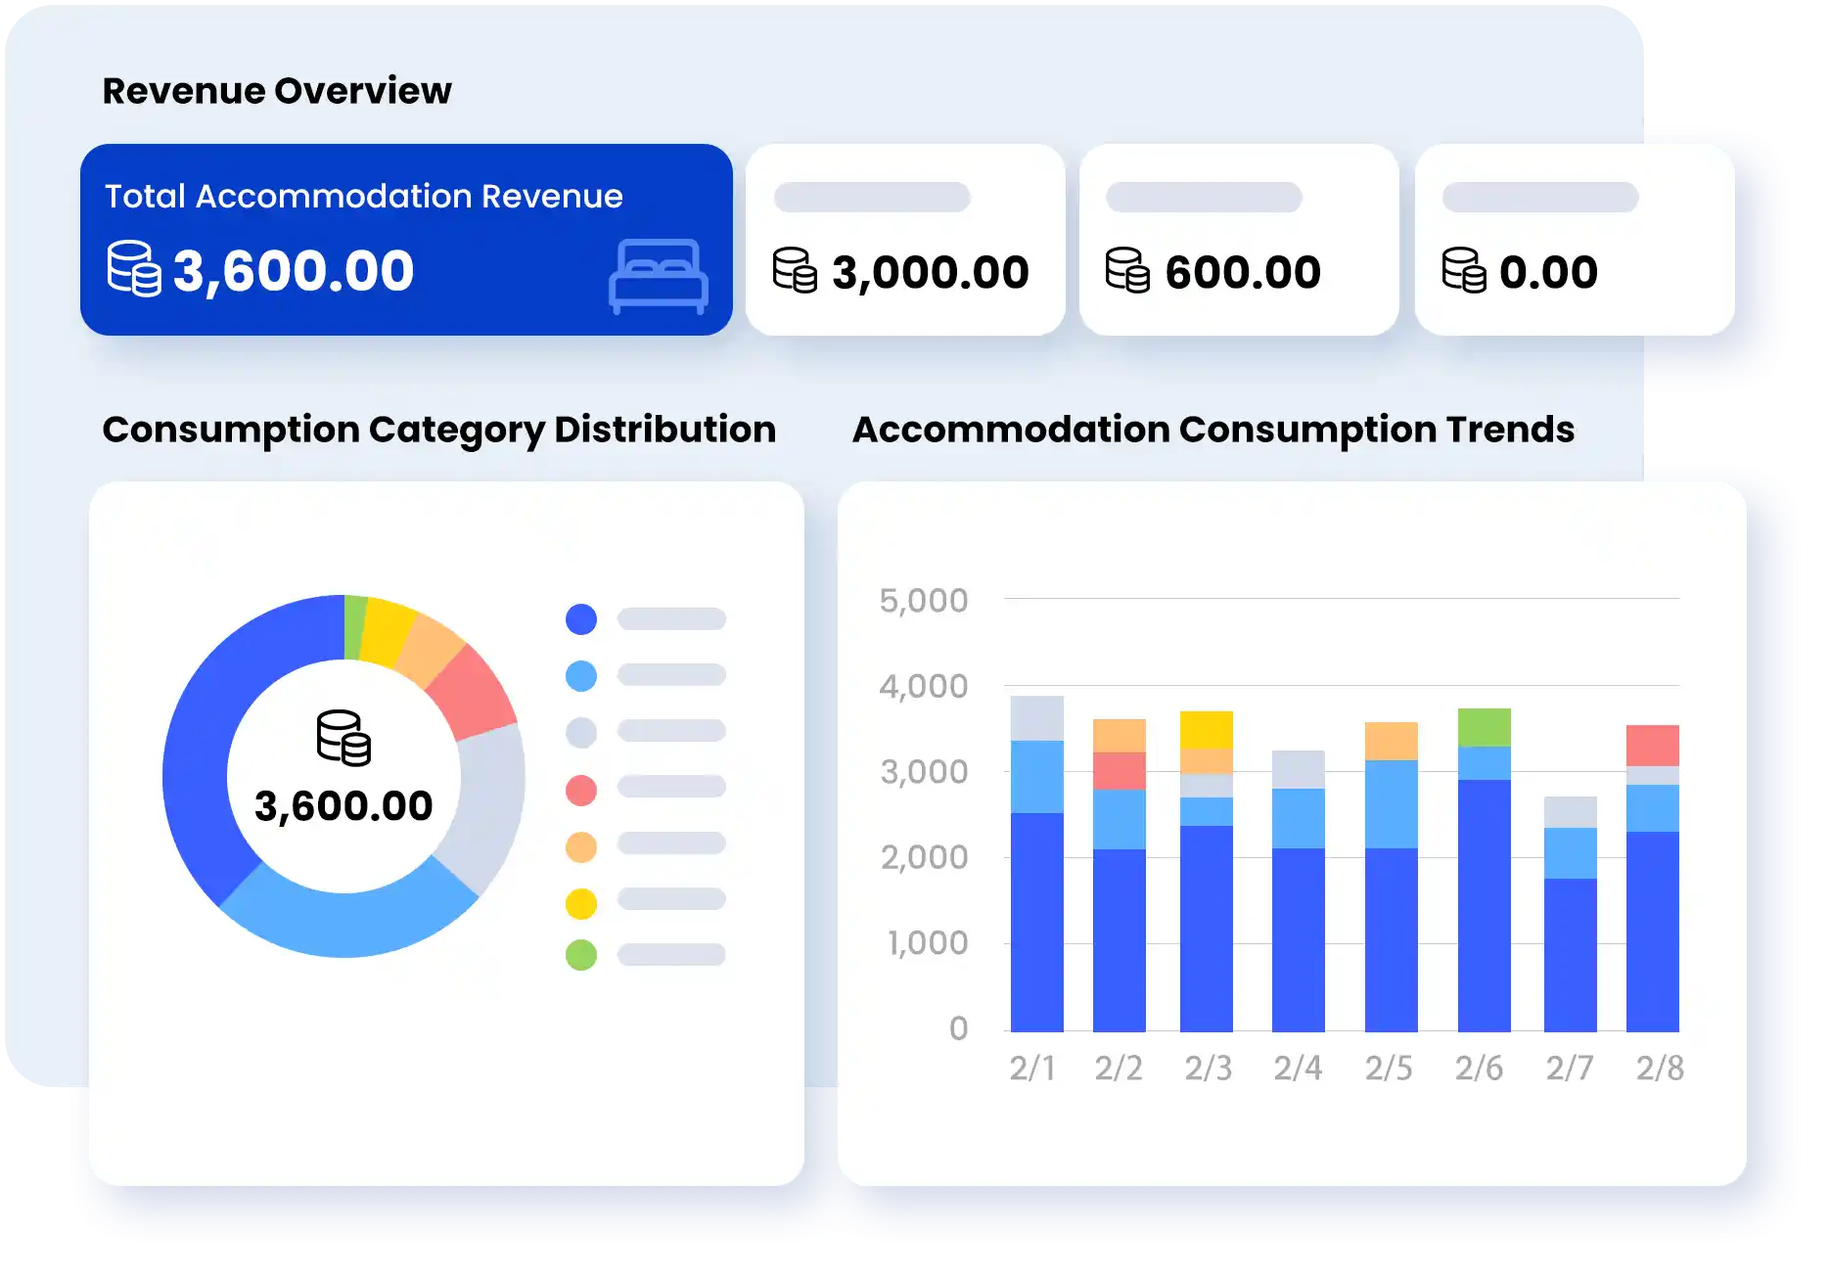Select the 2/5 date label on the trends chart
The height and width of the screenshot is (1275, 1830).
(1389, 1067)
